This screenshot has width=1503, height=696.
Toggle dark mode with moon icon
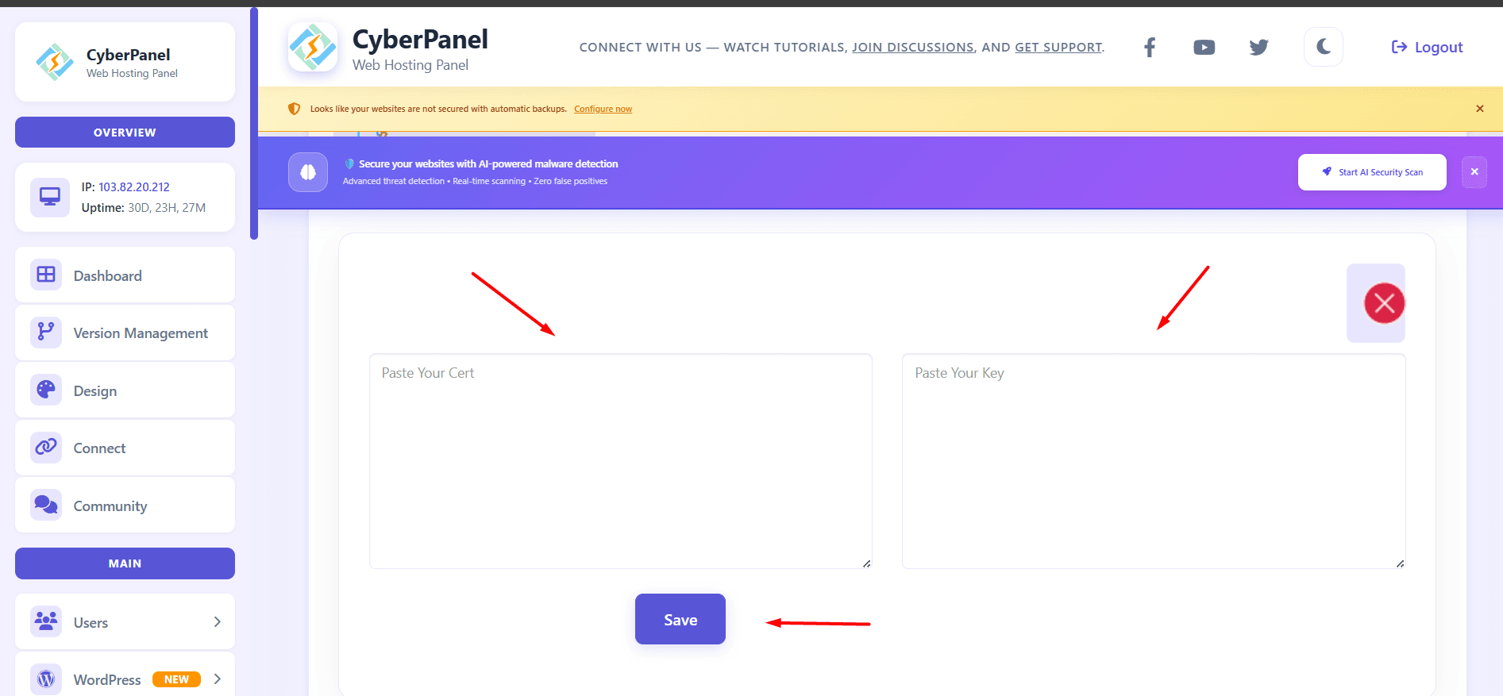point(1323,47)
